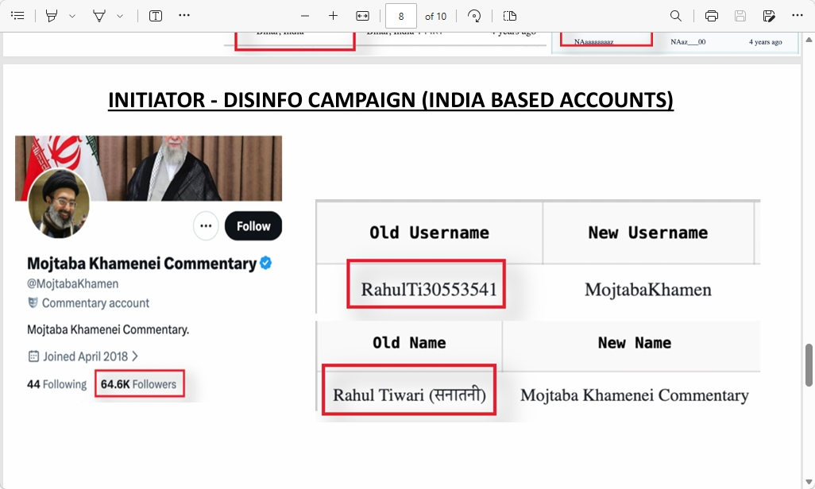This screenshot has height=489, width=815.
Task: Select the draw pen tool
Action: coord(99,16)
